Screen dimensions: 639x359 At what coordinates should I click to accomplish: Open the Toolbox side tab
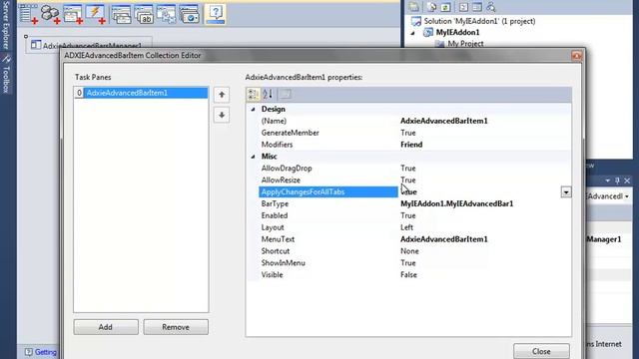point(6,75)
